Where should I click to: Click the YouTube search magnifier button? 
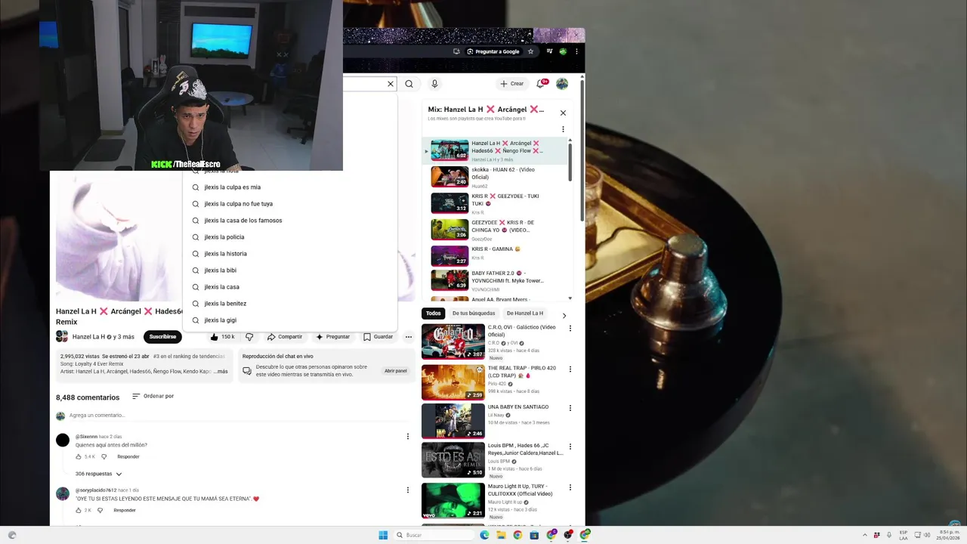coord(409,84)
